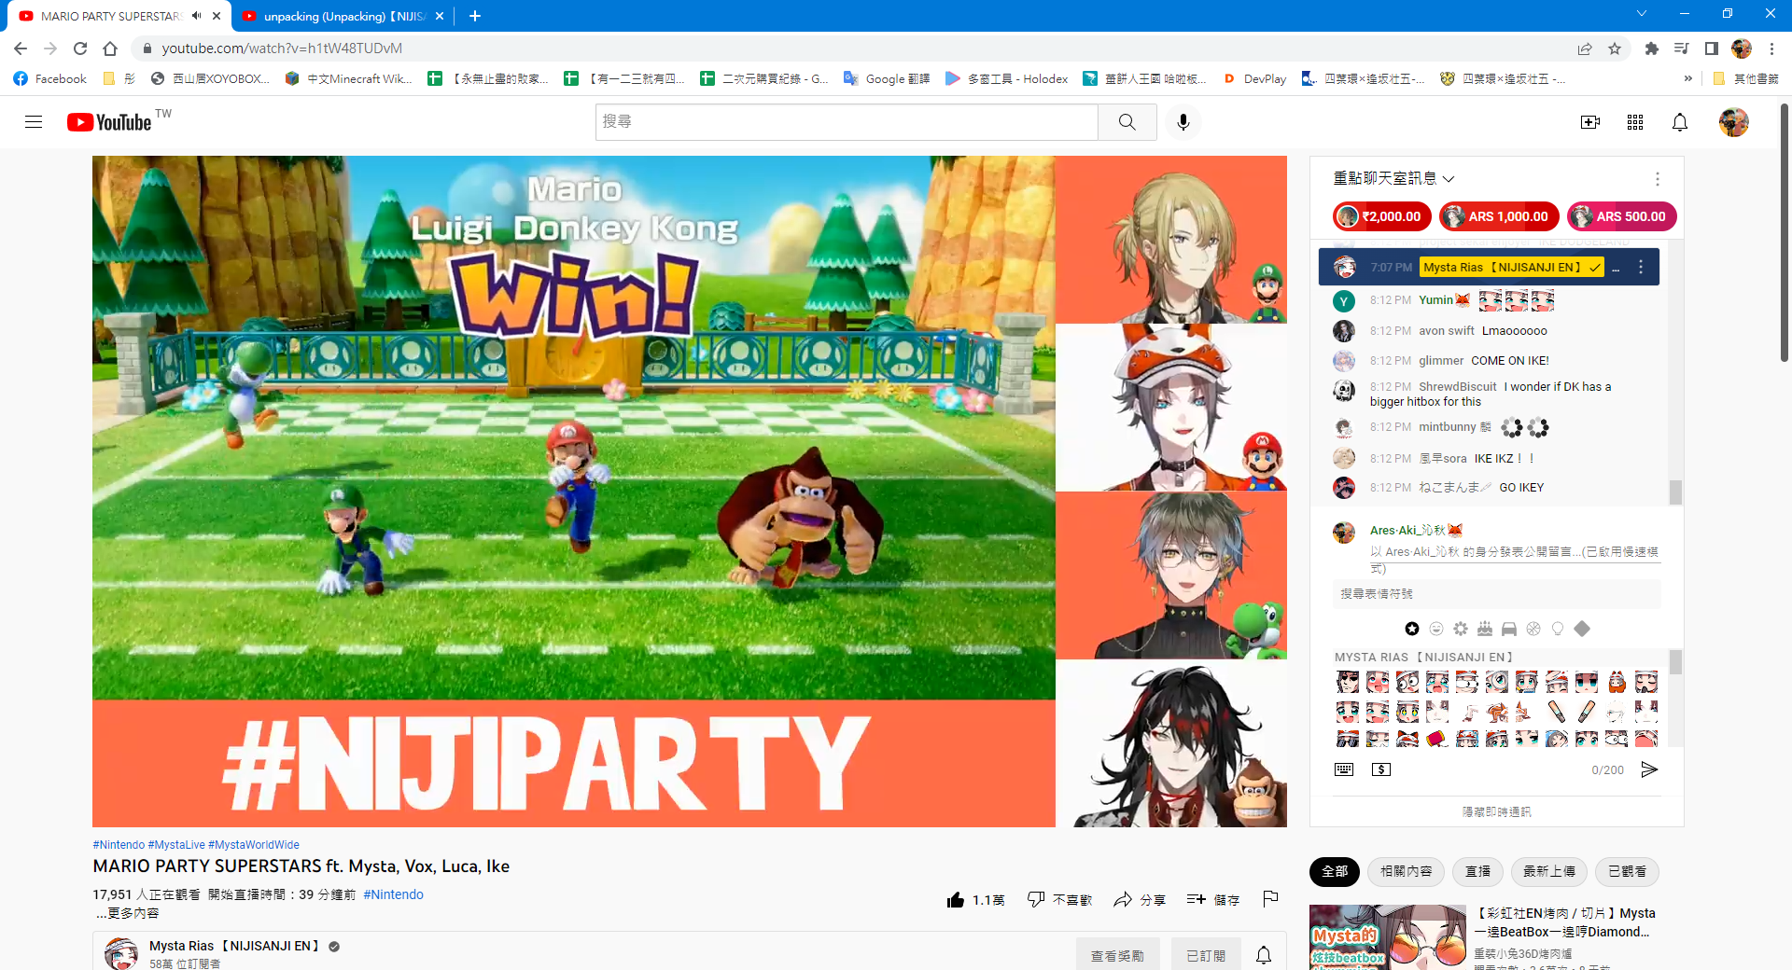Go to the YouTube home logo
1792x970 pixels.
(109, 122)
